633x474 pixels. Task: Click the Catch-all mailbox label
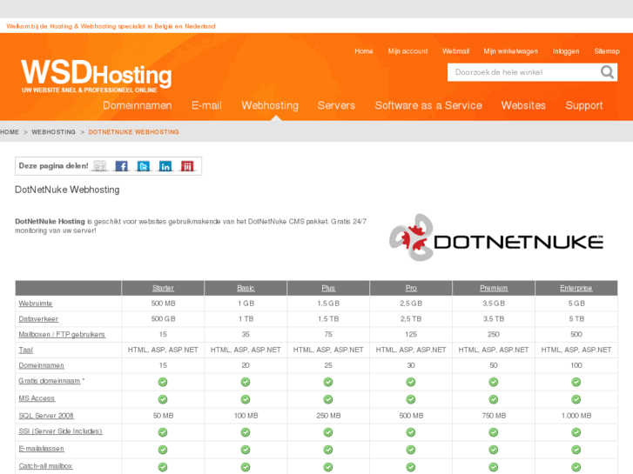(x=45, y=466)
